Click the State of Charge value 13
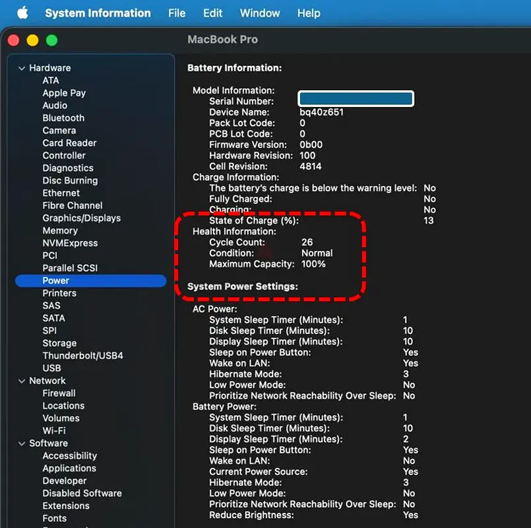Screen dimensions: 531x528 click(x=428, y=221)
